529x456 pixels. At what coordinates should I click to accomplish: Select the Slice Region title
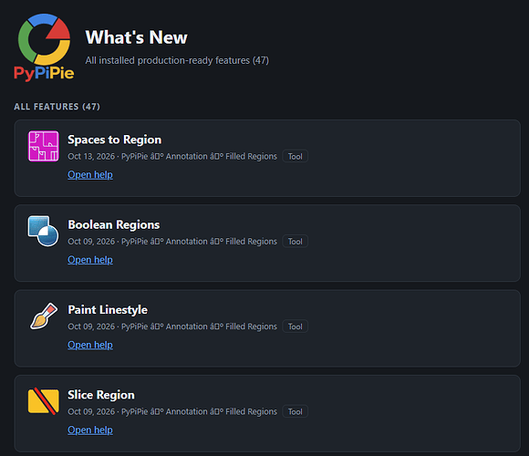tap(101, 395)
